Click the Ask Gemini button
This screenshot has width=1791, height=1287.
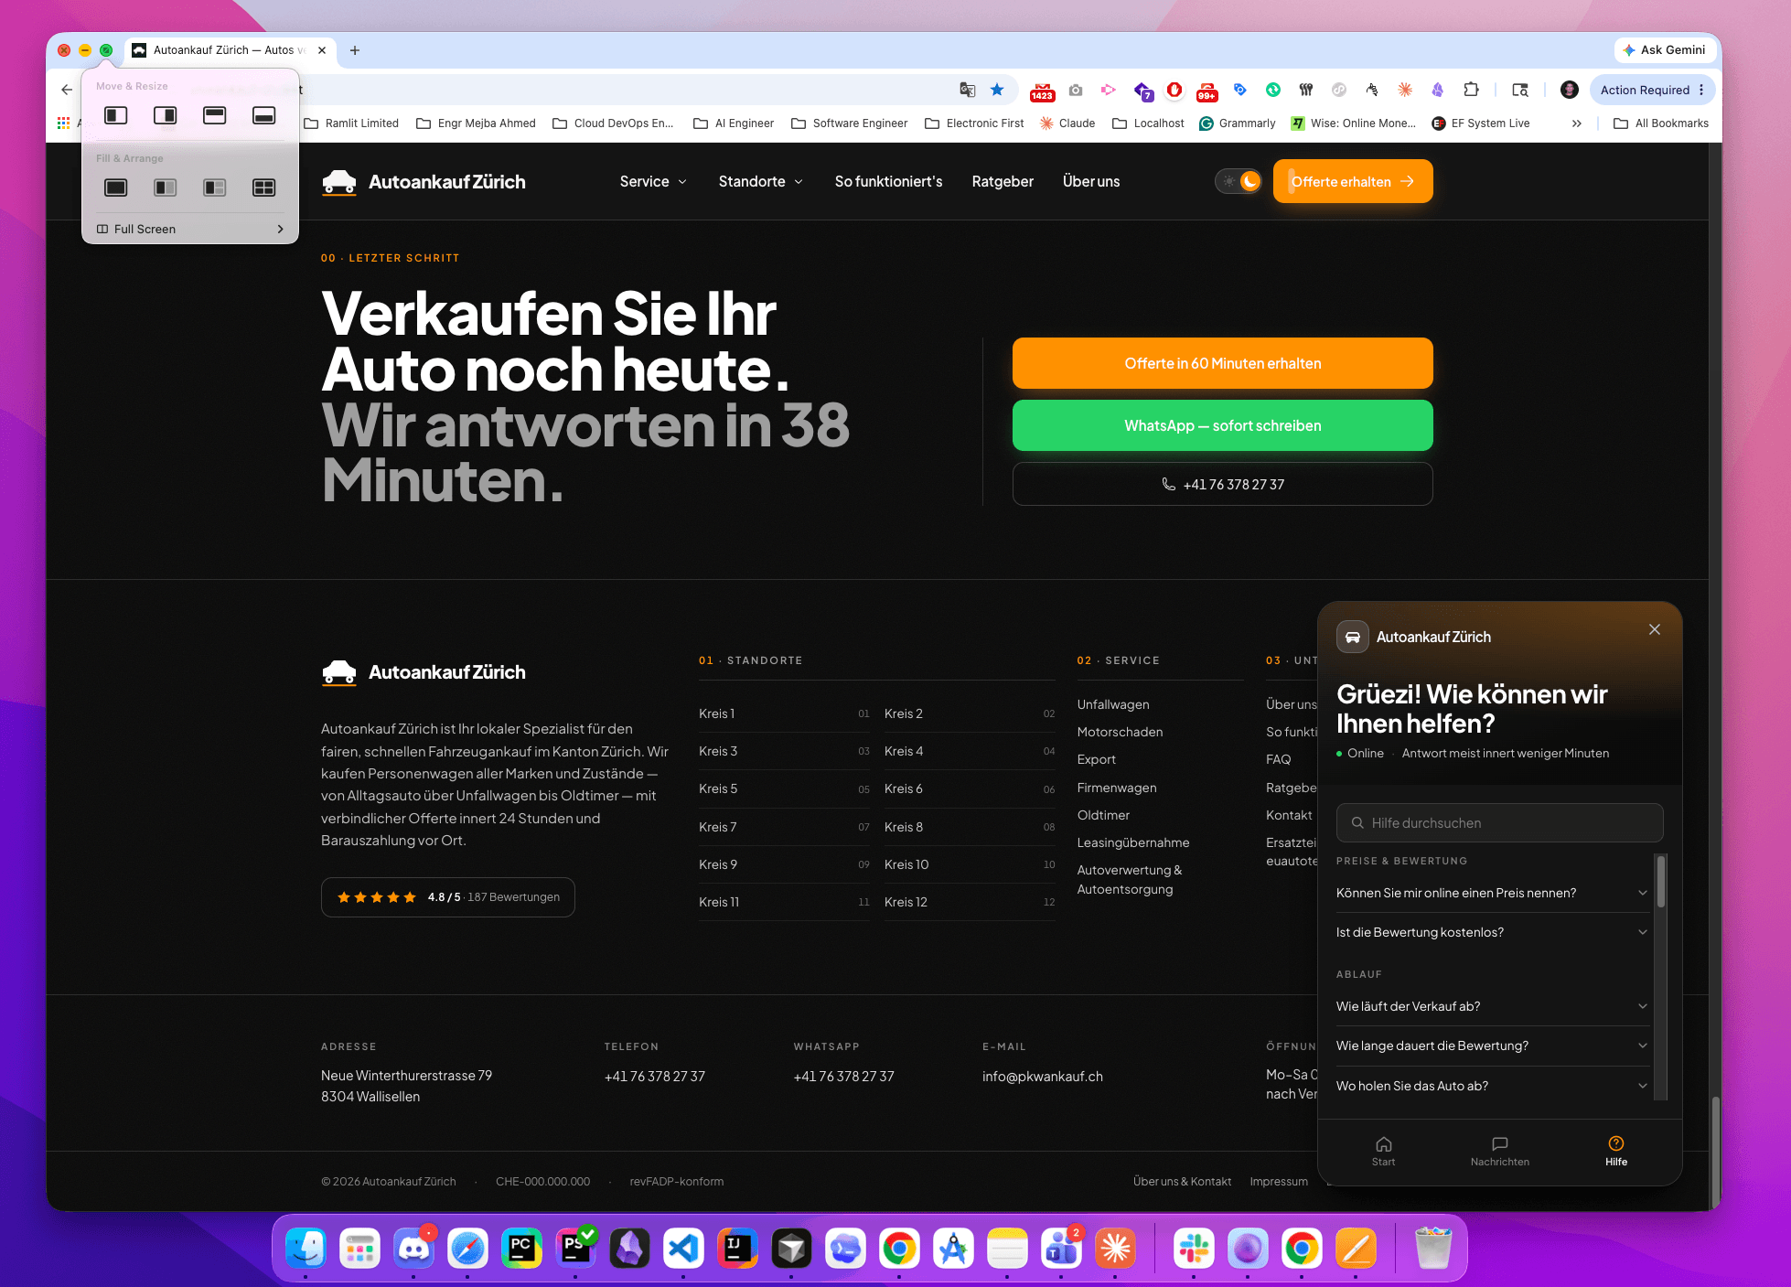1664,50
